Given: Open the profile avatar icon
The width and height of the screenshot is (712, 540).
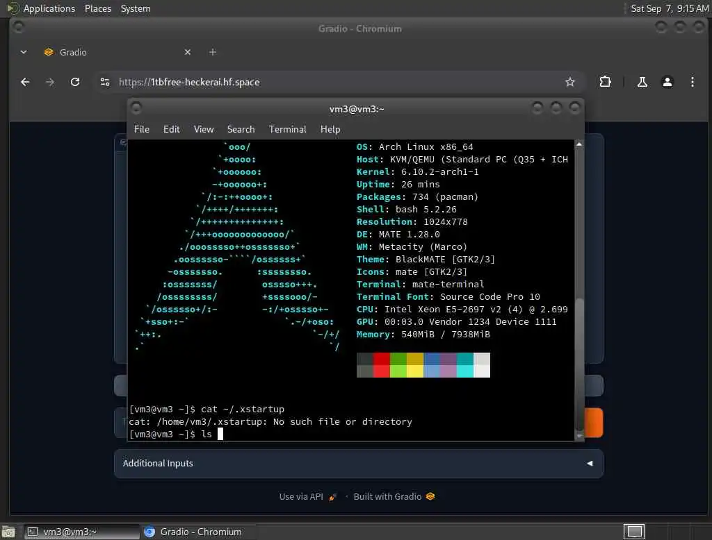Looking at the screenshot, I should point(667,82).
